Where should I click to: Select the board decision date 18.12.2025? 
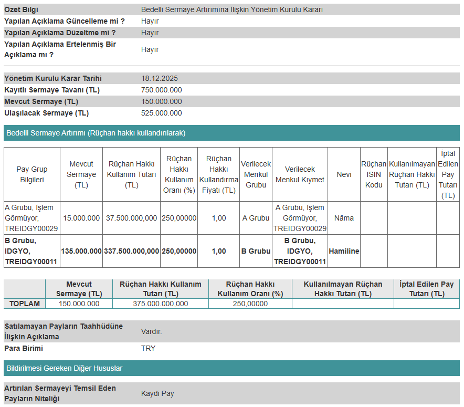pyautogui.click(x=160, y=78)
